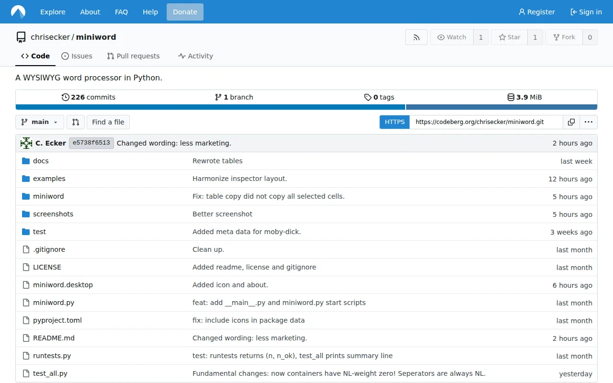Click the forks count 0
Viewport: 613px width, 383px height.
[590, 37]
